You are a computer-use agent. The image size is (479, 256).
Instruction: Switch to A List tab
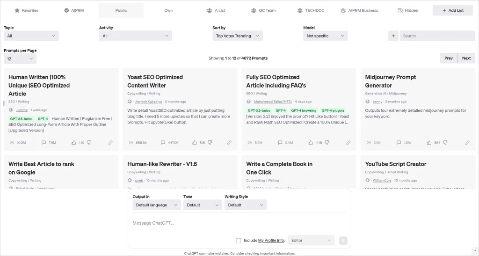pyautogui.click(x=216, y=10)
